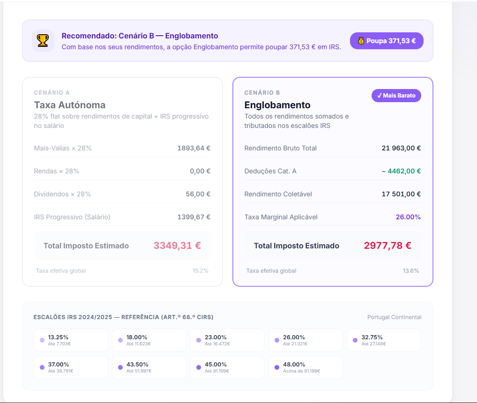Screen dimensions: 477x403
Task: Select the 48.00% Acima de 81.199€ card
Action: [x=306, y=367]
